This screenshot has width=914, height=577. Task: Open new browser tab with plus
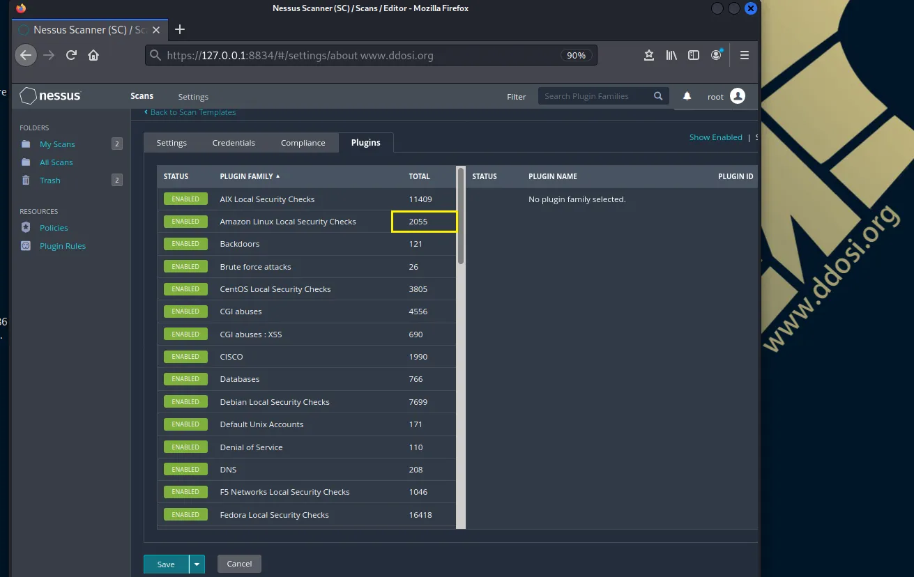pyautogui.click(x=180, y=29)
